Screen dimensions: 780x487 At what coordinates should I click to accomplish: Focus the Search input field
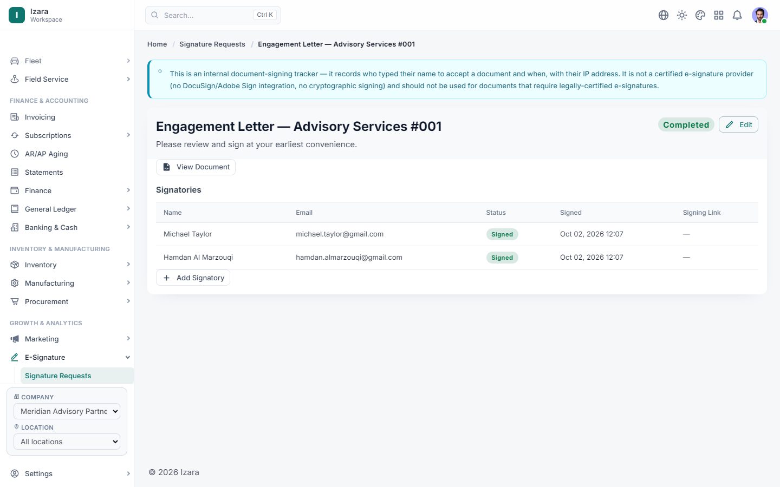tap(213, 15)
